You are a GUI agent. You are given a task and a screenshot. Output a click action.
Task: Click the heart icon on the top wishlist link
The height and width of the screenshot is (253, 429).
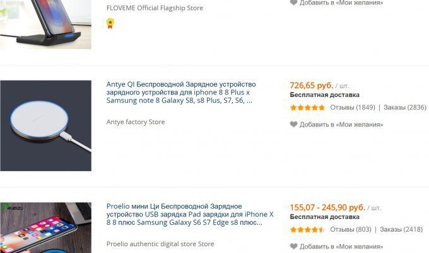(x=293, y=3)
